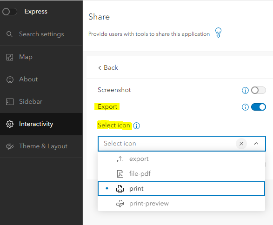Clear the icon selection with X button
273x225 pixels.
click(241, 144)
